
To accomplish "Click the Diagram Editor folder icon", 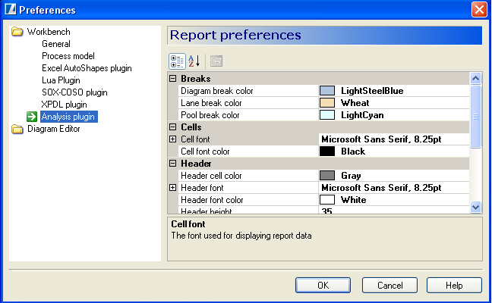I will (x=17, y=129).
